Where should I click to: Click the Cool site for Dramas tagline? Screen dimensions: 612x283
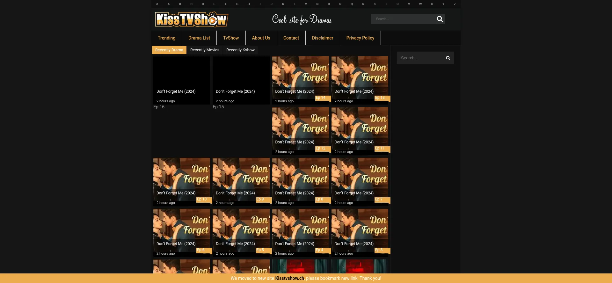(x=302, y=19)
